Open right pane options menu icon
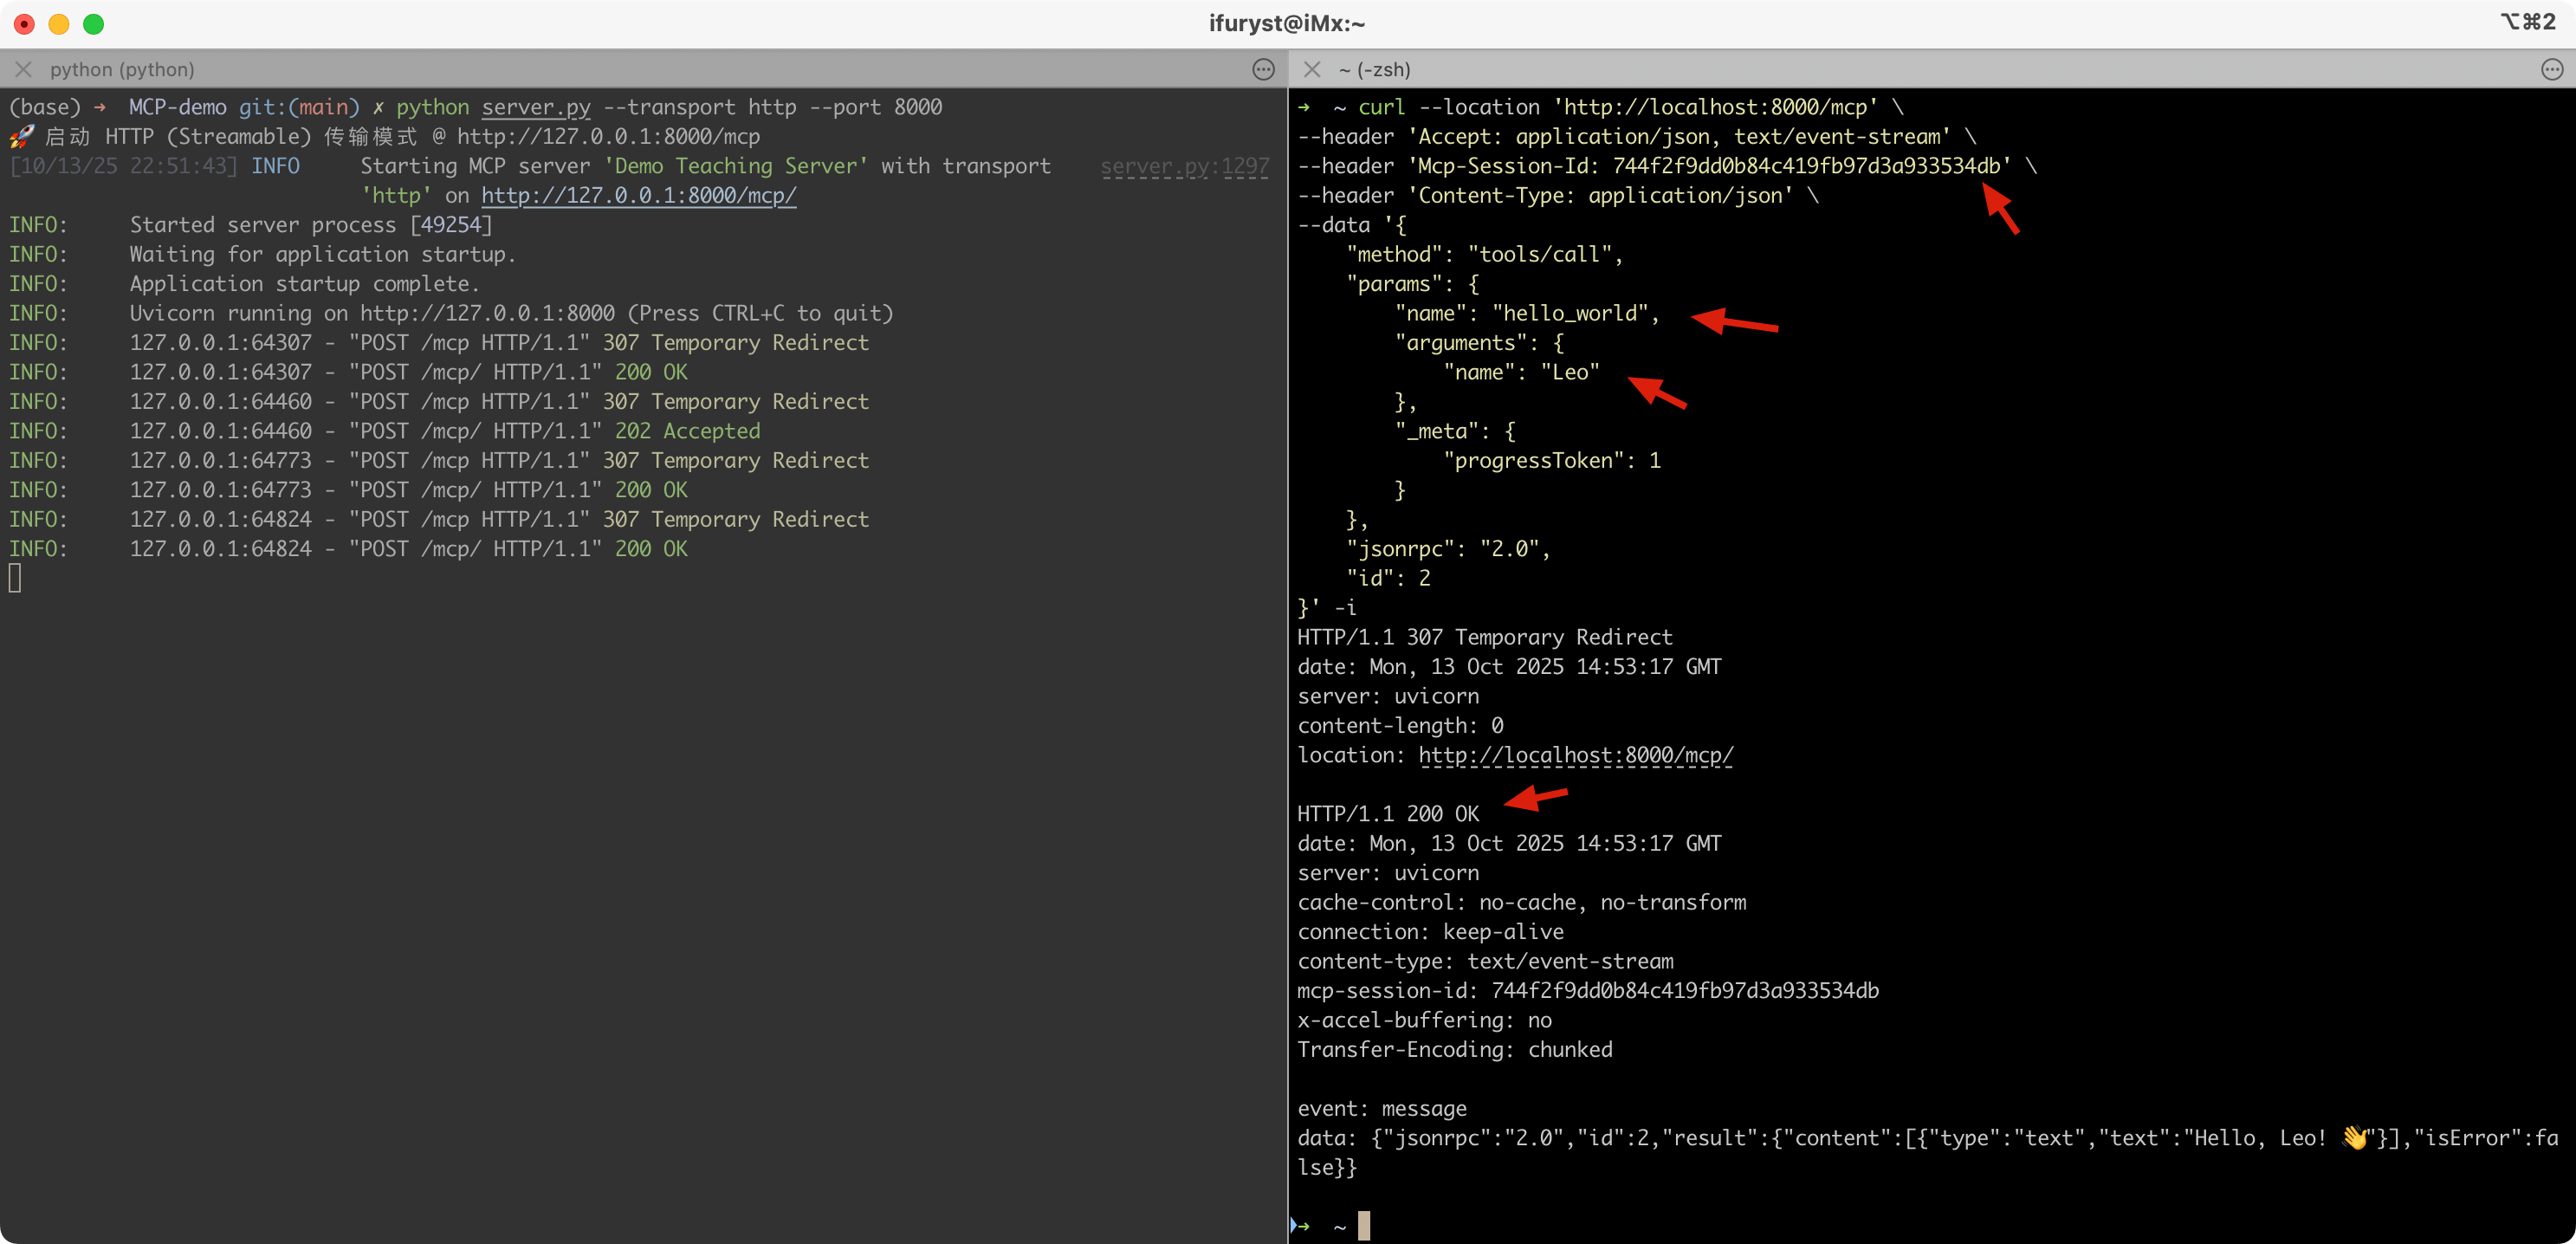Viewport: 2576px width, 1244px height. [2551, 69]
